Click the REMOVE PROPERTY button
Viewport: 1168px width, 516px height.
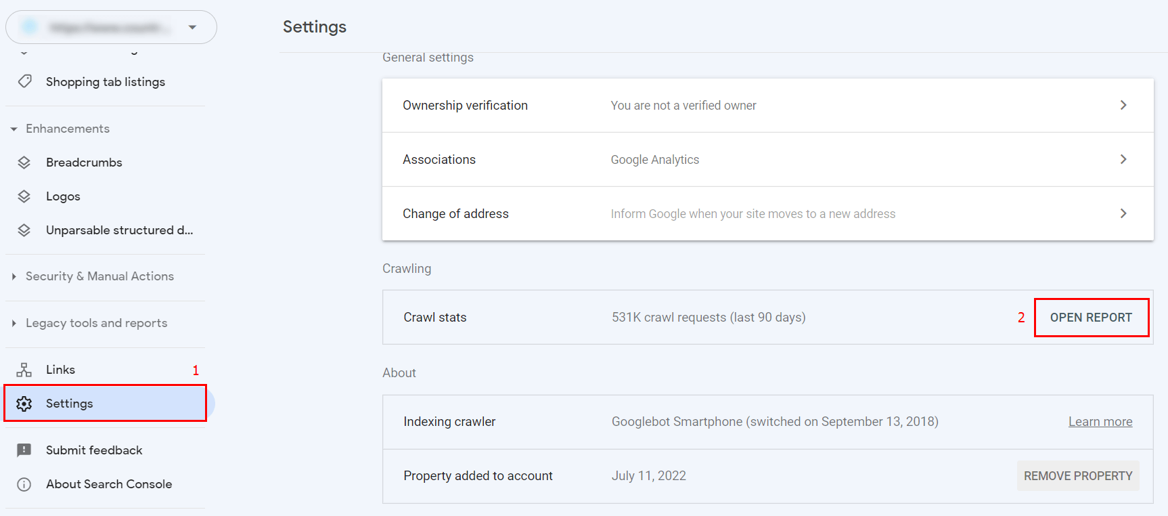(x=1078, y=476)
